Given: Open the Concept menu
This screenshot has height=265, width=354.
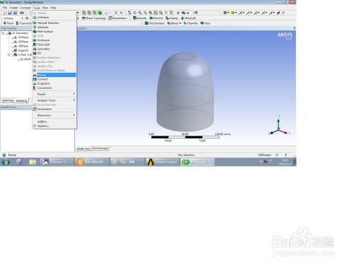Looking at the screenshot, I should (x=25, y=8).
